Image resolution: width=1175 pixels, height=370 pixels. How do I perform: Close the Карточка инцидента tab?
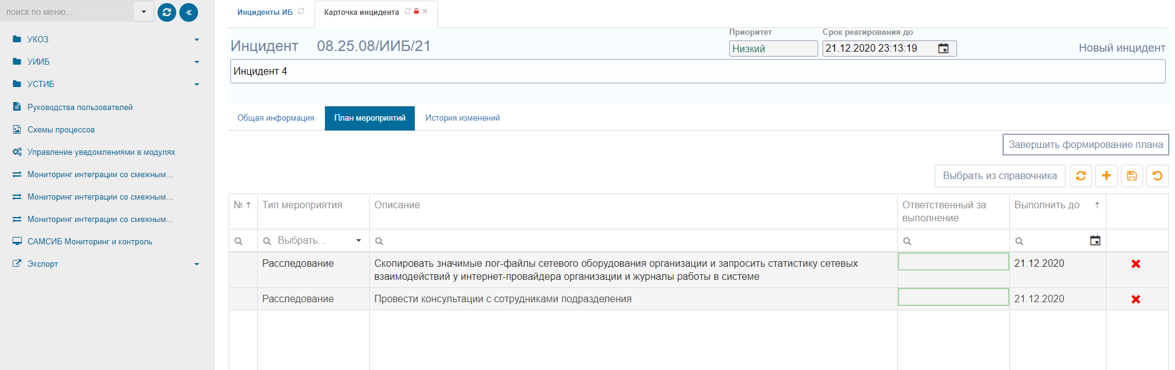pos(425,11)
